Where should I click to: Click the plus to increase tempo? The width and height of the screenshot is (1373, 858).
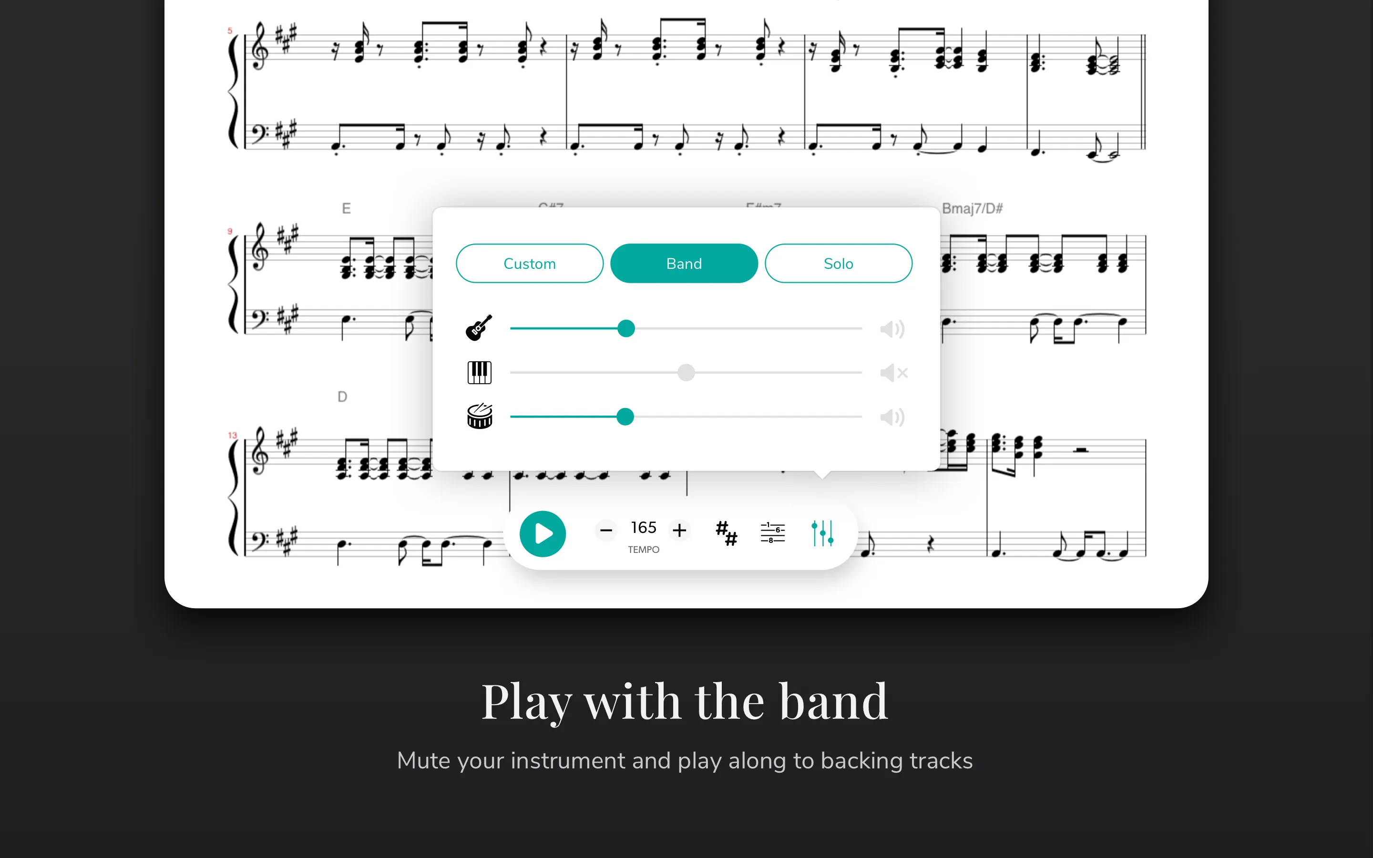[x=681, y=529]
